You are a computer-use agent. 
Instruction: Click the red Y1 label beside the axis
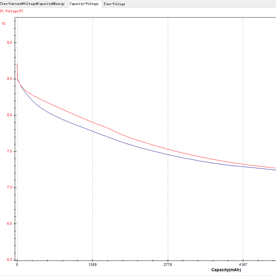pyautogui.click(x=4, y=24)
